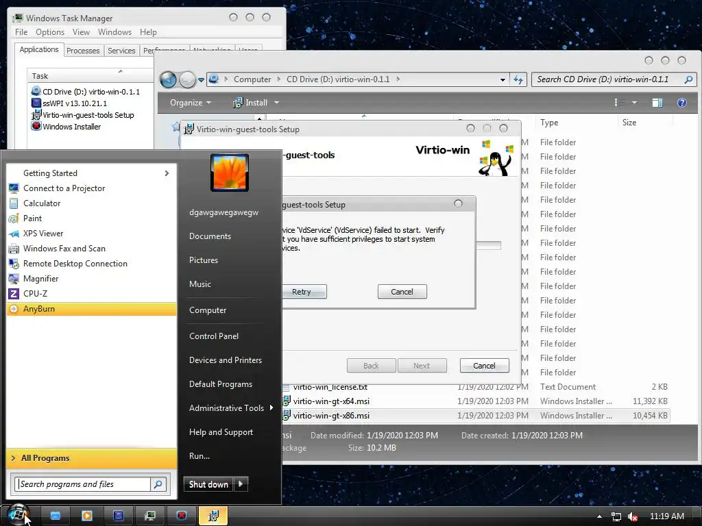
Task: Sort by Task column header
Action: click(90, 76)
